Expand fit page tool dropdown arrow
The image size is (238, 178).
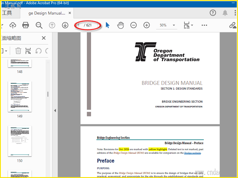pyautogui.click(x=192, y=25)
